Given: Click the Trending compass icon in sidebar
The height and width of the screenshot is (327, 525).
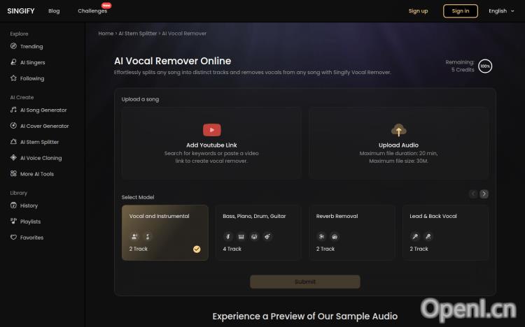Looking at the screenshot, I should click(13, 46).
